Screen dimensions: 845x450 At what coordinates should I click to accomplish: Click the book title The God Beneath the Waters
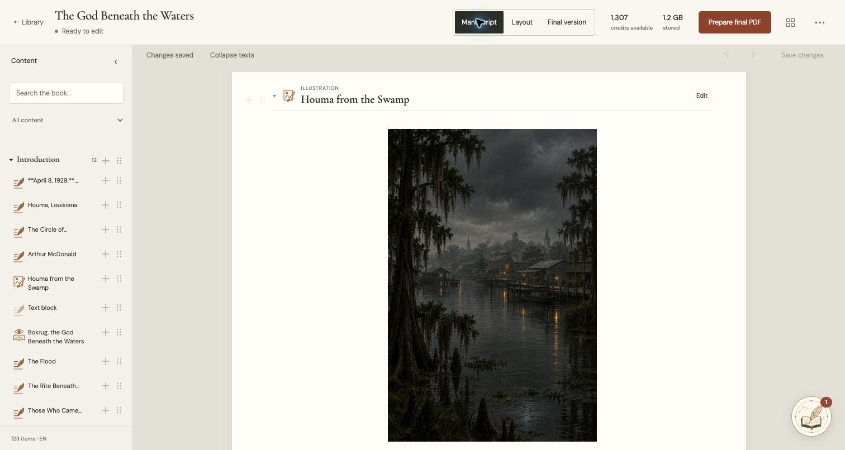point(125,16)
